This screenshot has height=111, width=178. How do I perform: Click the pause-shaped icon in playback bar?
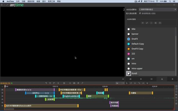[x=70, y=83]
